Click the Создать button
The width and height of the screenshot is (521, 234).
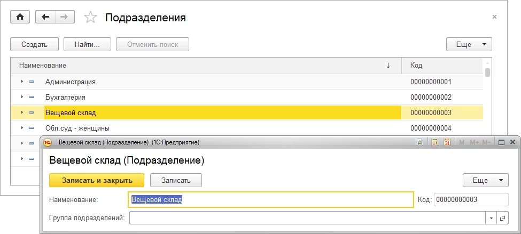(x=35, y=44)
